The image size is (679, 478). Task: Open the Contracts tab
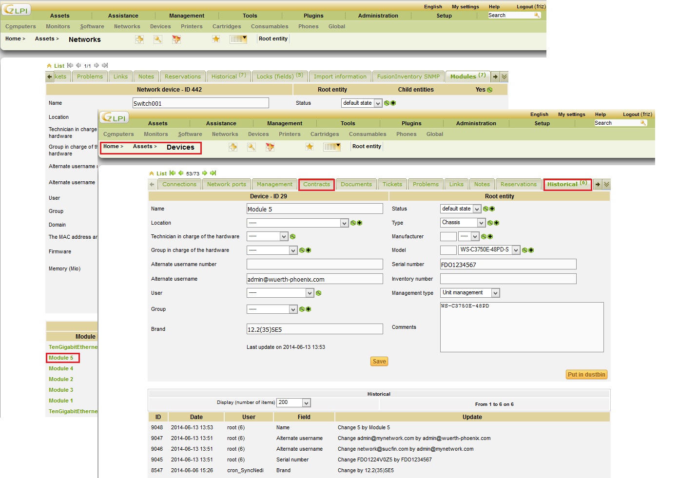316,184
